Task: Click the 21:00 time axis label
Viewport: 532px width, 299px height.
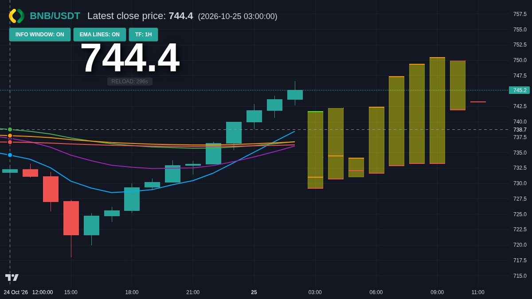Action: (x=193, y=292)
